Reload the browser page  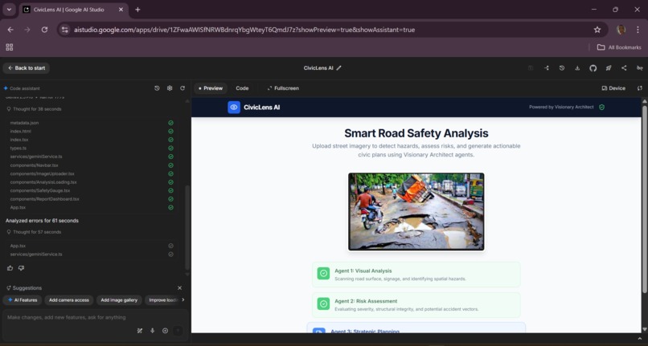point(45,30)
